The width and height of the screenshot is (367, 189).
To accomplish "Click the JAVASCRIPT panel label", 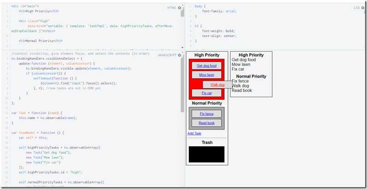I will click(167, 55).
